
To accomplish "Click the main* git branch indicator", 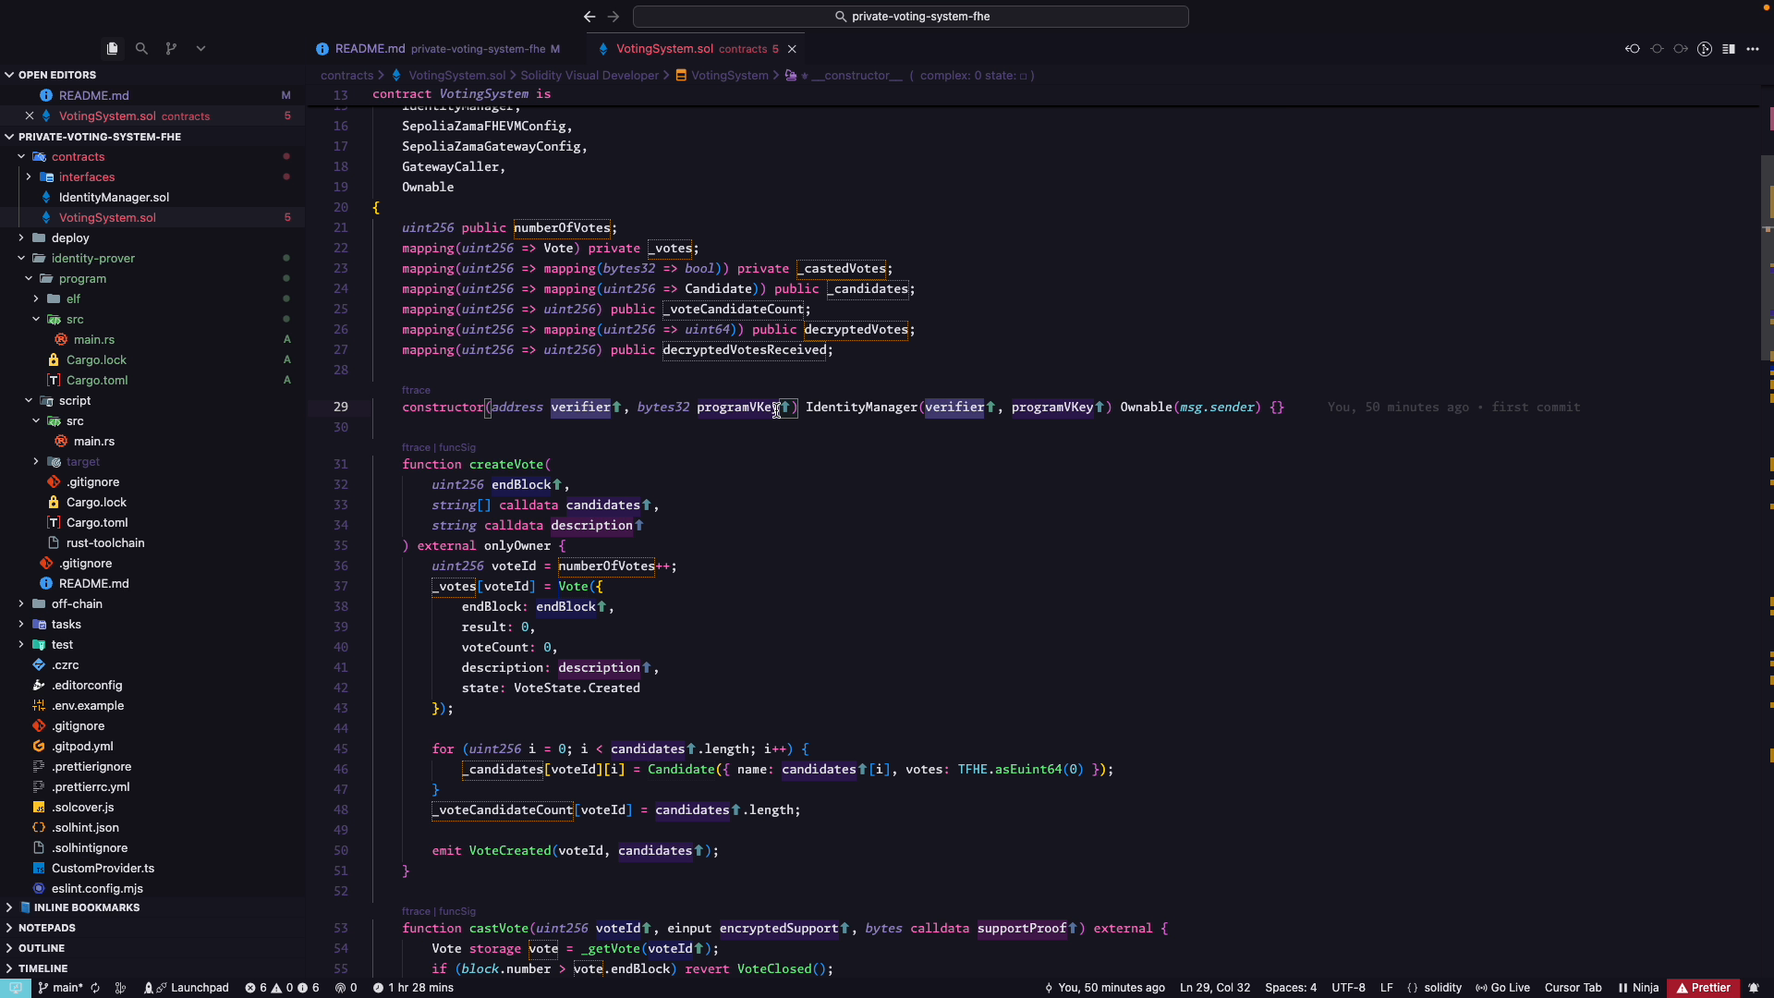I will (x=60, y=988).
